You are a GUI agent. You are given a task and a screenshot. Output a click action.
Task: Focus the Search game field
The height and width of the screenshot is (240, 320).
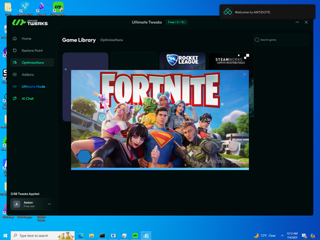click(281, 40)
